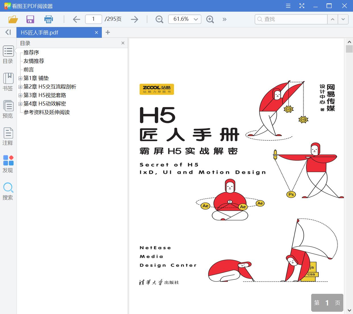Screen dimensions: 353x314
Task: Select 前言 in the outline
Action: [x=29, y=69]
